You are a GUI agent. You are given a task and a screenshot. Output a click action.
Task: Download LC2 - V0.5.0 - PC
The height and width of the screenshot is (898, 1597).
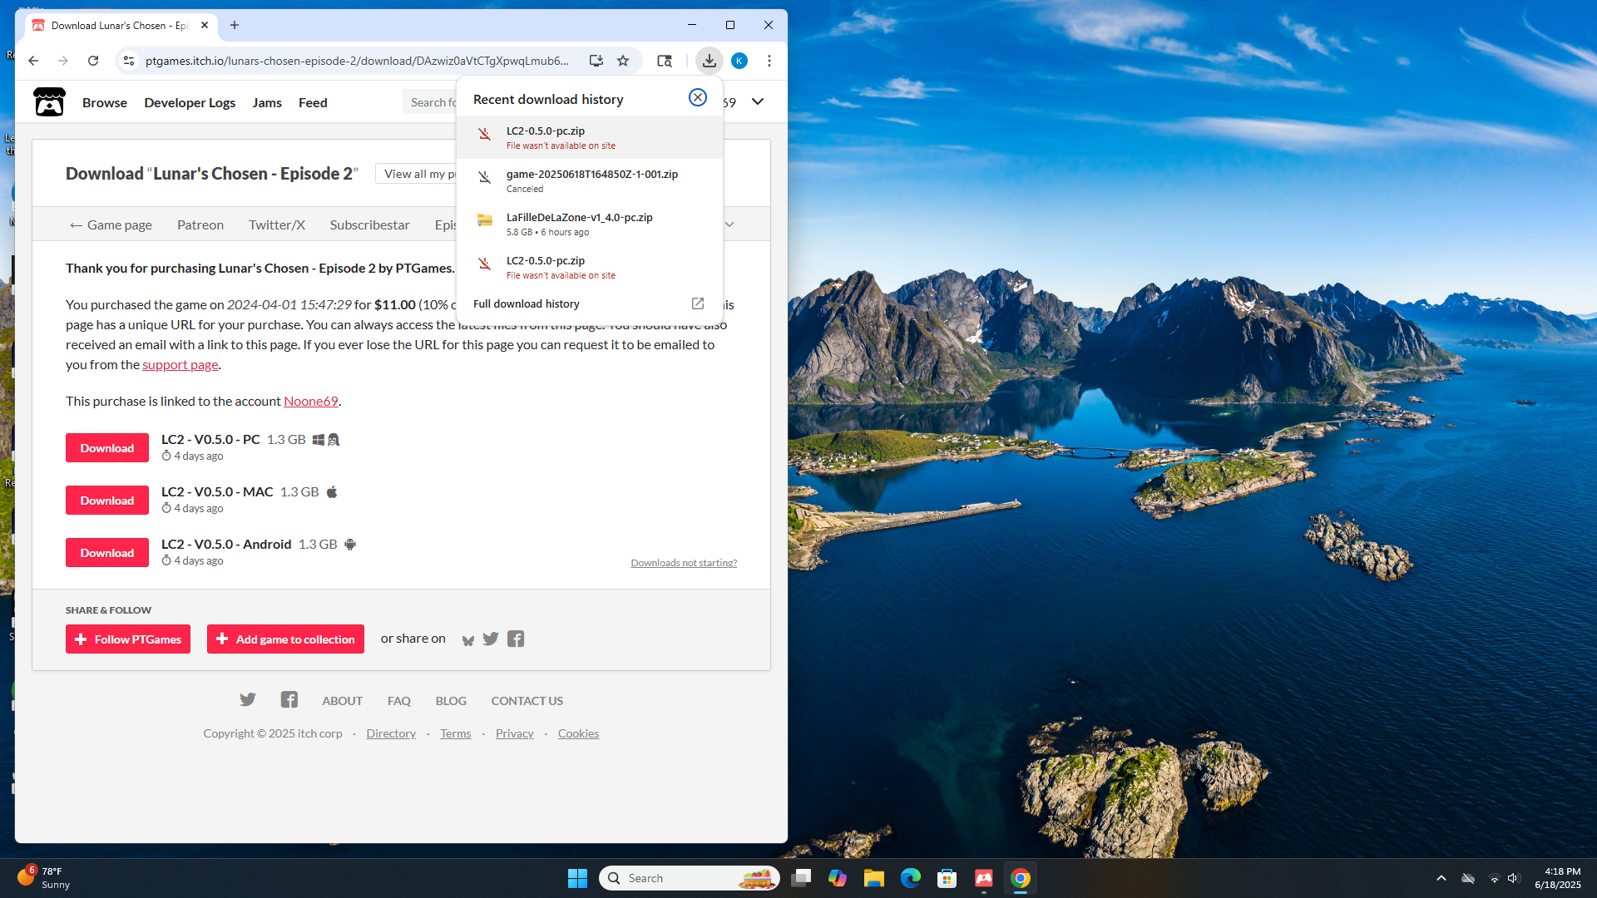107,447
